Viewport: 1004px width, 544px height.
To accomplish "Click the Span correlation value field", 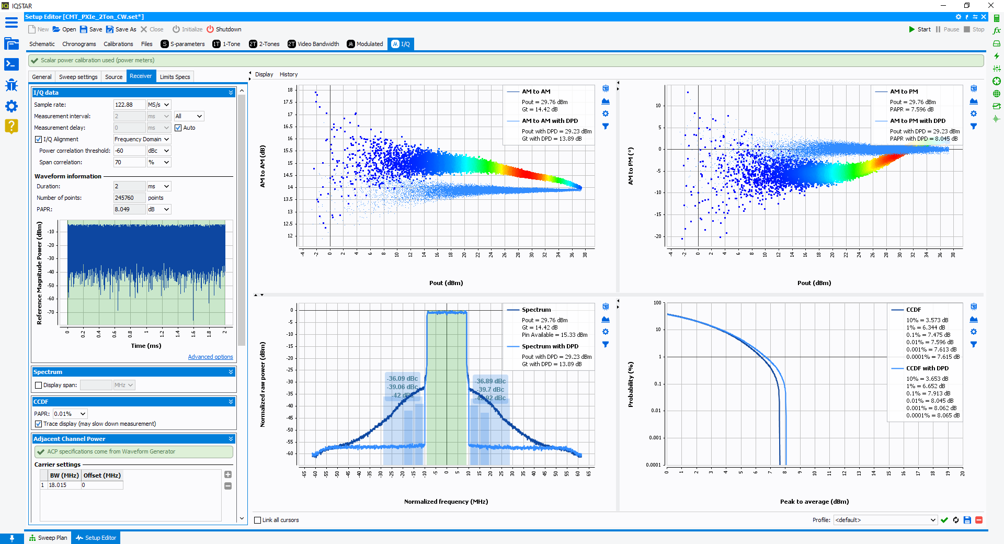I will tap(129, 162).
